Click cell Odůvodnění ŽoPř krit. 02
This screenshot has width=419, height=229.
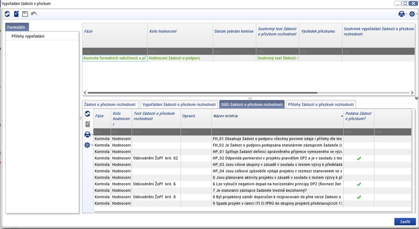click(156, 158)
